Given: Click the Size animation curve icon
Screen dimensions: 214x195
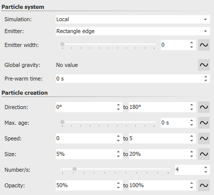Looking at the screenshot, I should 204,154.
